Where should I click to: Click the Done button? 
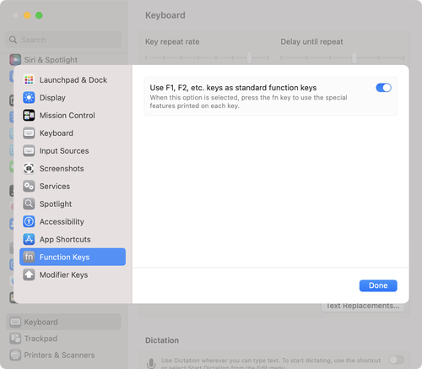(x=378, y=285)
